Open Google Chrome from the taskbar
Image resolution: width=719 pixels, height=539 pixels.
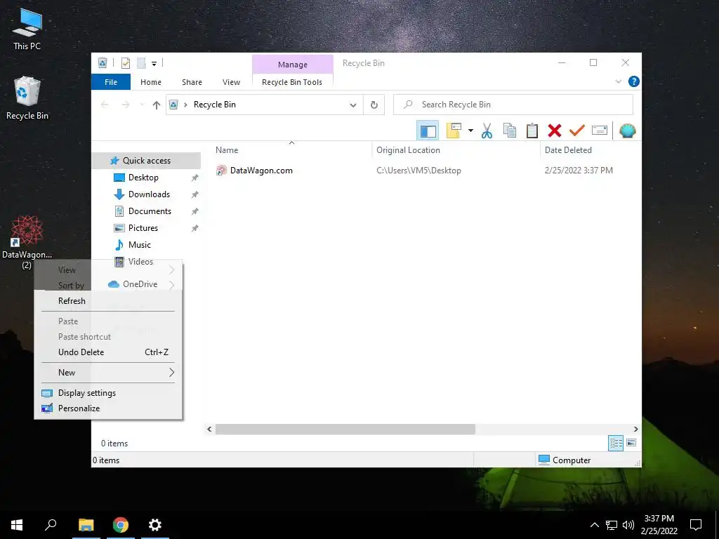pos(121,525)
